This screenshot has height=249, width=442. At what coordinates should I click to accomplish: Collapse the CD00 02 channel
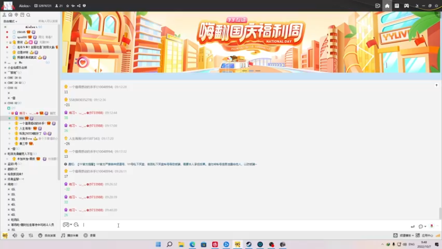click(x=5, y=103)
